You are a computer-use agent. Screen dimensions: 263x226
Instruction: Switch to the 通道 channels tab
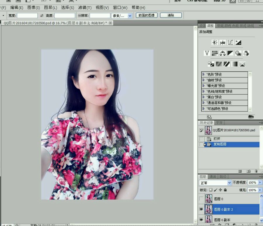point(213,177)
